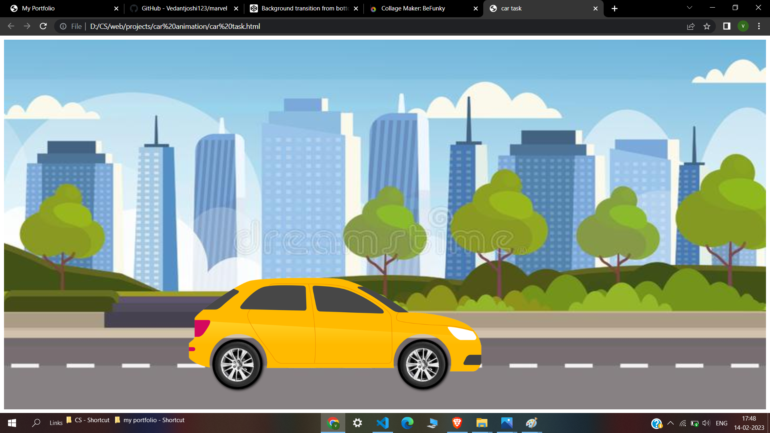Launch Visual Studio Code from the taskbar
This screenshot has height=433, width=770.
point(383,423)
